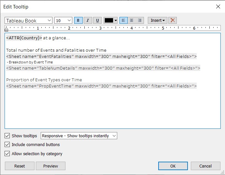Viewport: 225px width, 175px height.
Task: Toggle Underline formatting button
Action: (97, 20)
